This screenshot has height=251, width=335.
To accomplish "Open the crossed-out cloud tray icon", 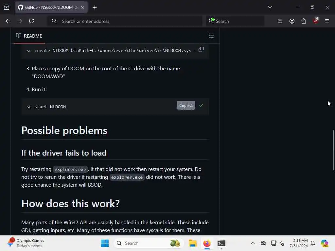I will click(x=263, y=243).
